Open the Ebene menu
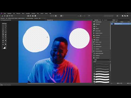 coord(23,13)
